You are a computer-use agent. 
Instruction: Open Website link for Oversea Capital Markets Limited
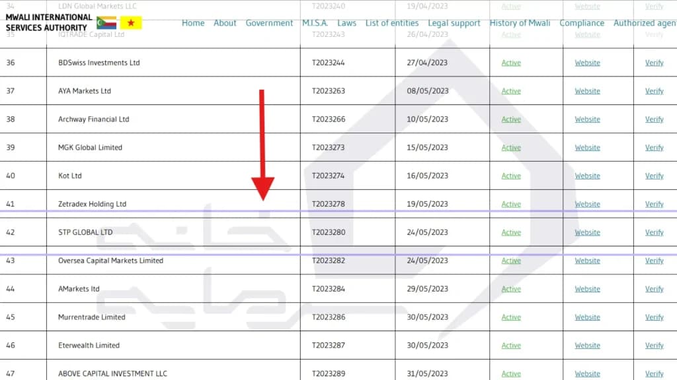[587, 261]
